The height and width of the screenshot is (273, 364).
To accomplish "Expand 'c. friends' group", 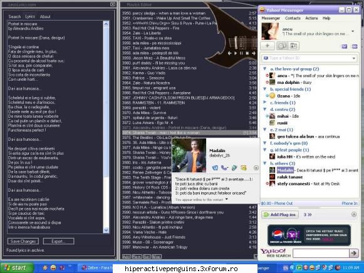I will pyautogui.click(x=264, y=102).
